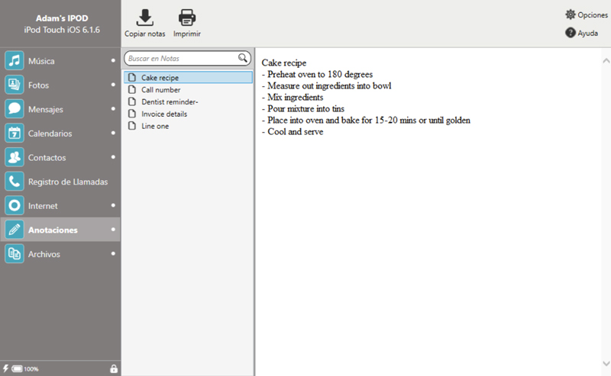Click the Preheat oven to 180 degrees line
Image resolution: width=611 pixels, height=376 pixels.
[x=317, y=74]
